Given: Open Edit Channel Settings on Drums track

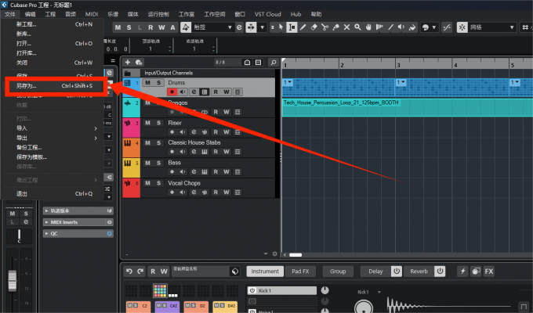Looking at the screenshot, I should click(x=194, y=92).
